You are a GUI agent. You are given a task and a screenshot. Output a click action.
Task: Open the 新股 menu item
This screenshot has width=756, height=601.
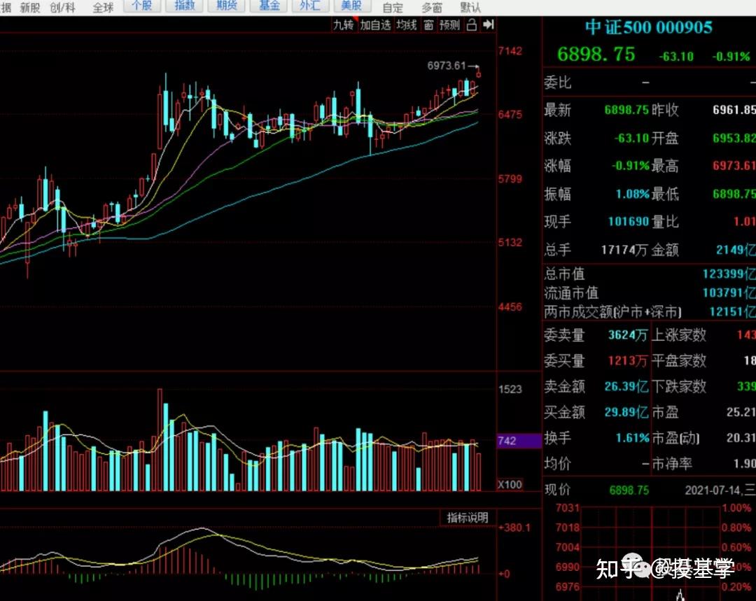click(30, 7)
